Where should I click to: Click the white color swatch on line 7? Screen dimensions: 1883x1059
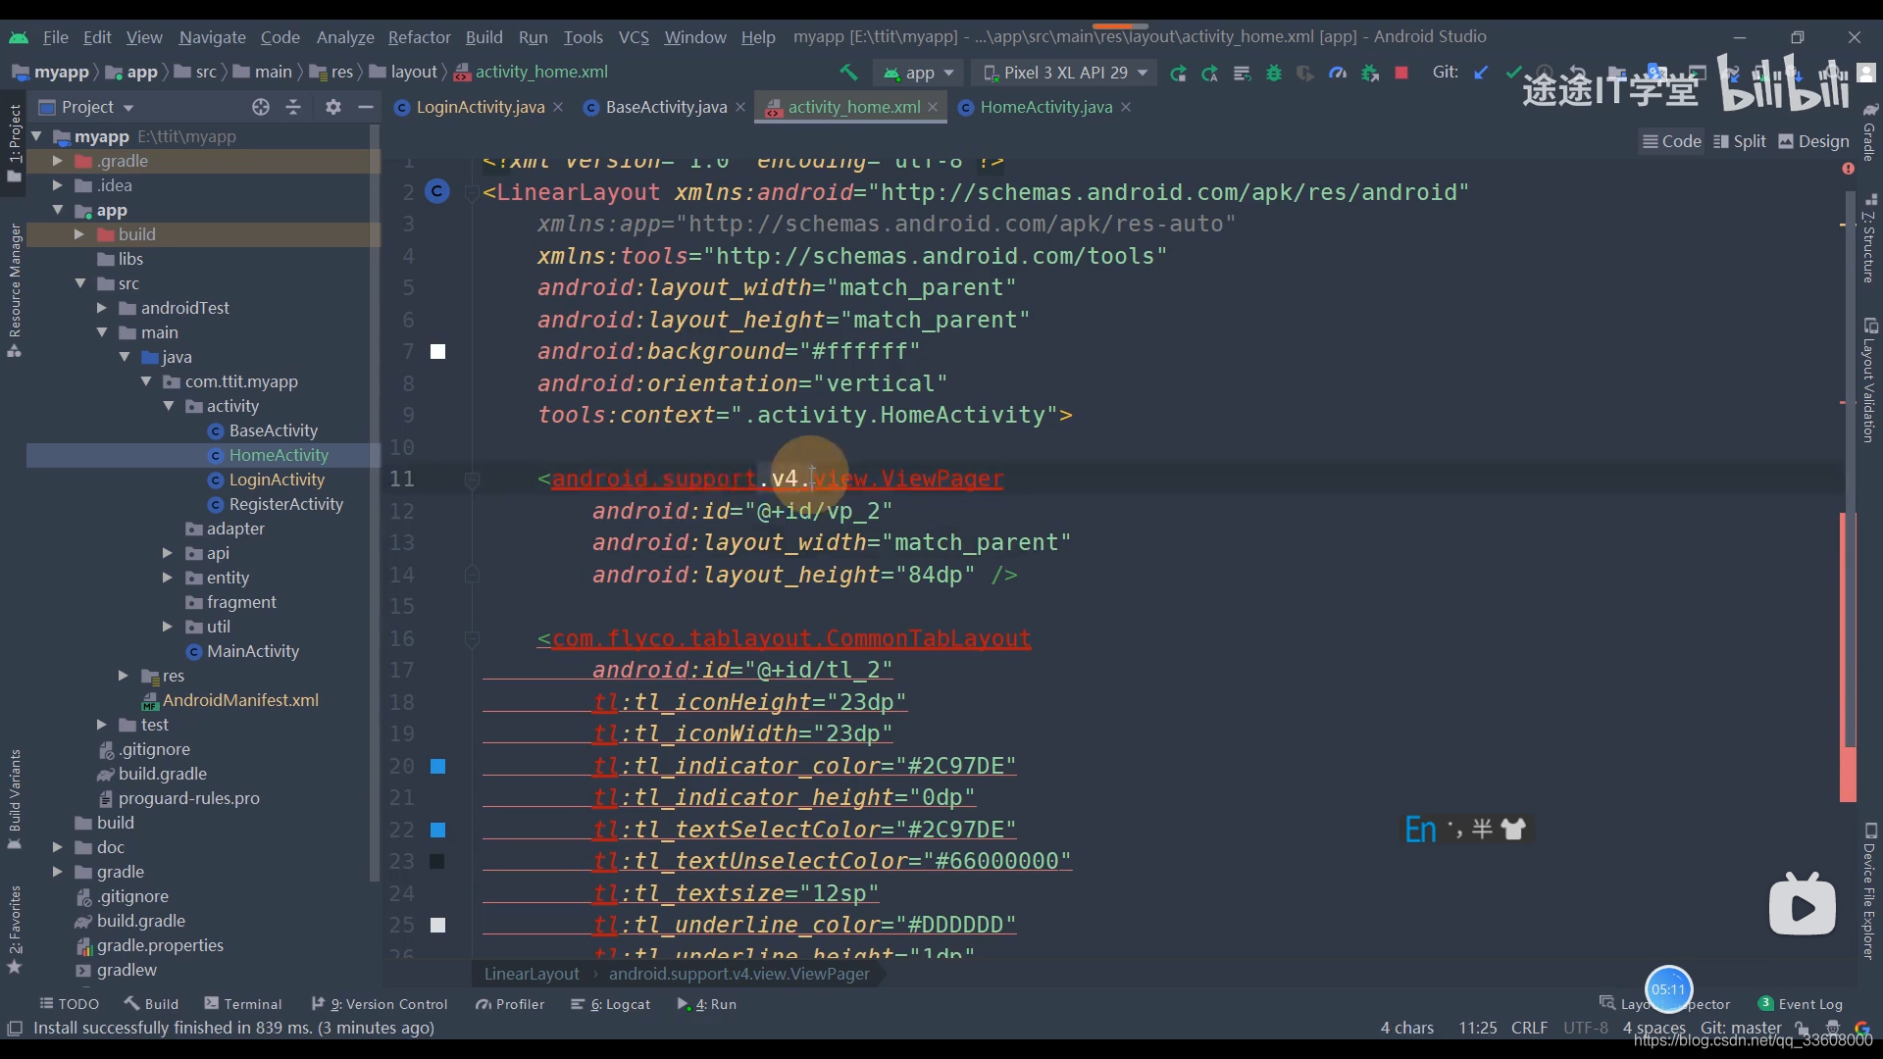click(x=438, y=351)
